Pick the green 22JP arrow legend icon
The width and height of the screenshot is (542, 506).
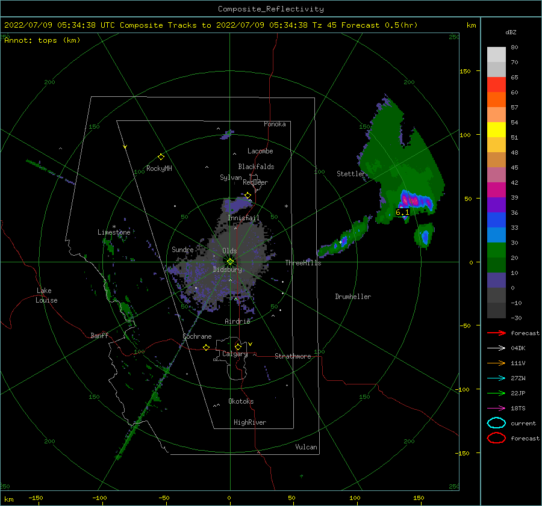(x=496, y=393)
